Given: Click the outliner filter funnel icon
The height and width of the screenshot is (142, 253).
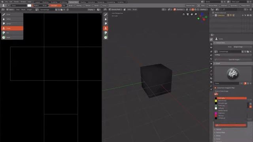Looking at the screenshot, I should (x=245, y=9).
